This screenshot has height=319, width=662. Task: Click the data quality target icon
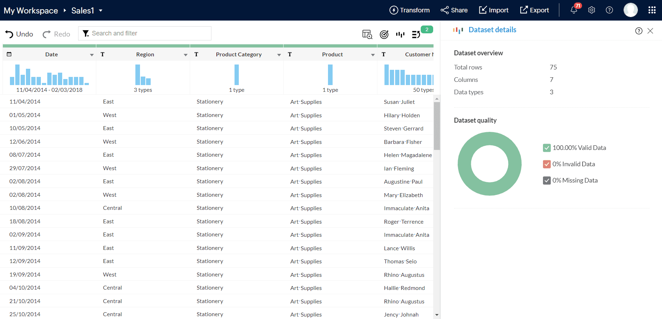pos(384,34)
